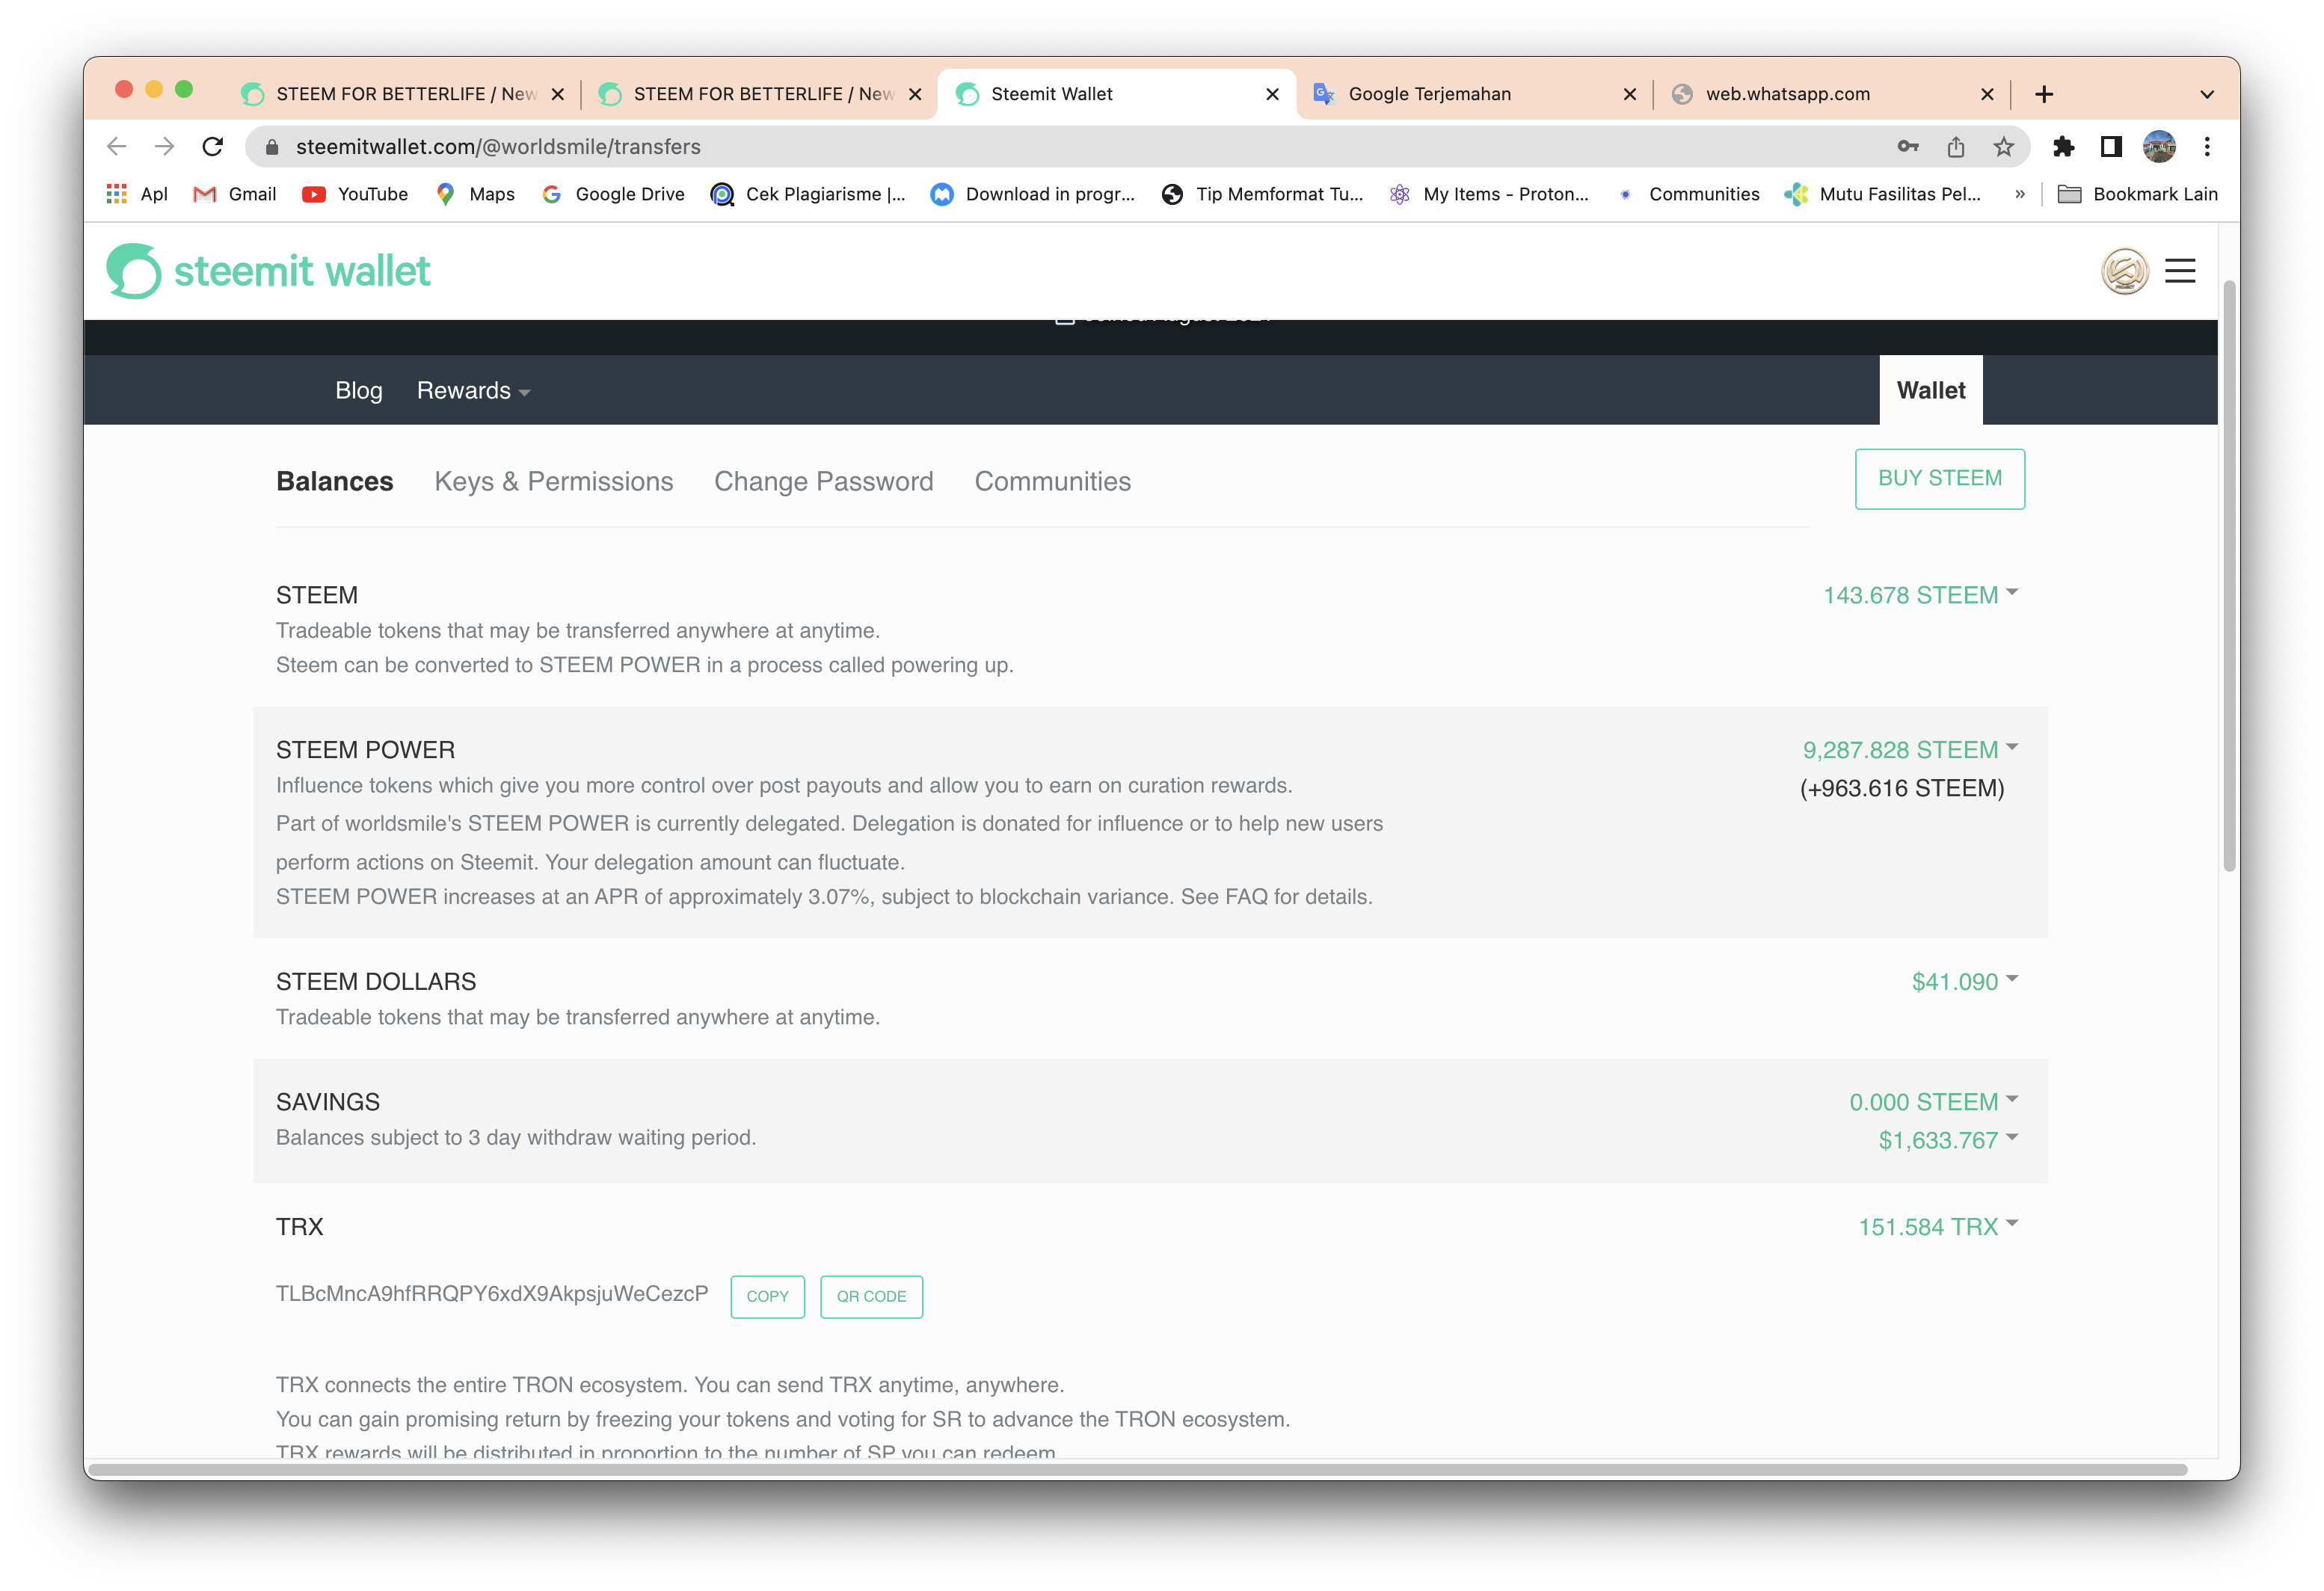The height and width of the screenshot is (1591, 2324).
Task: Click the SAVINGS heading
Action: (x=328, y=1102)
